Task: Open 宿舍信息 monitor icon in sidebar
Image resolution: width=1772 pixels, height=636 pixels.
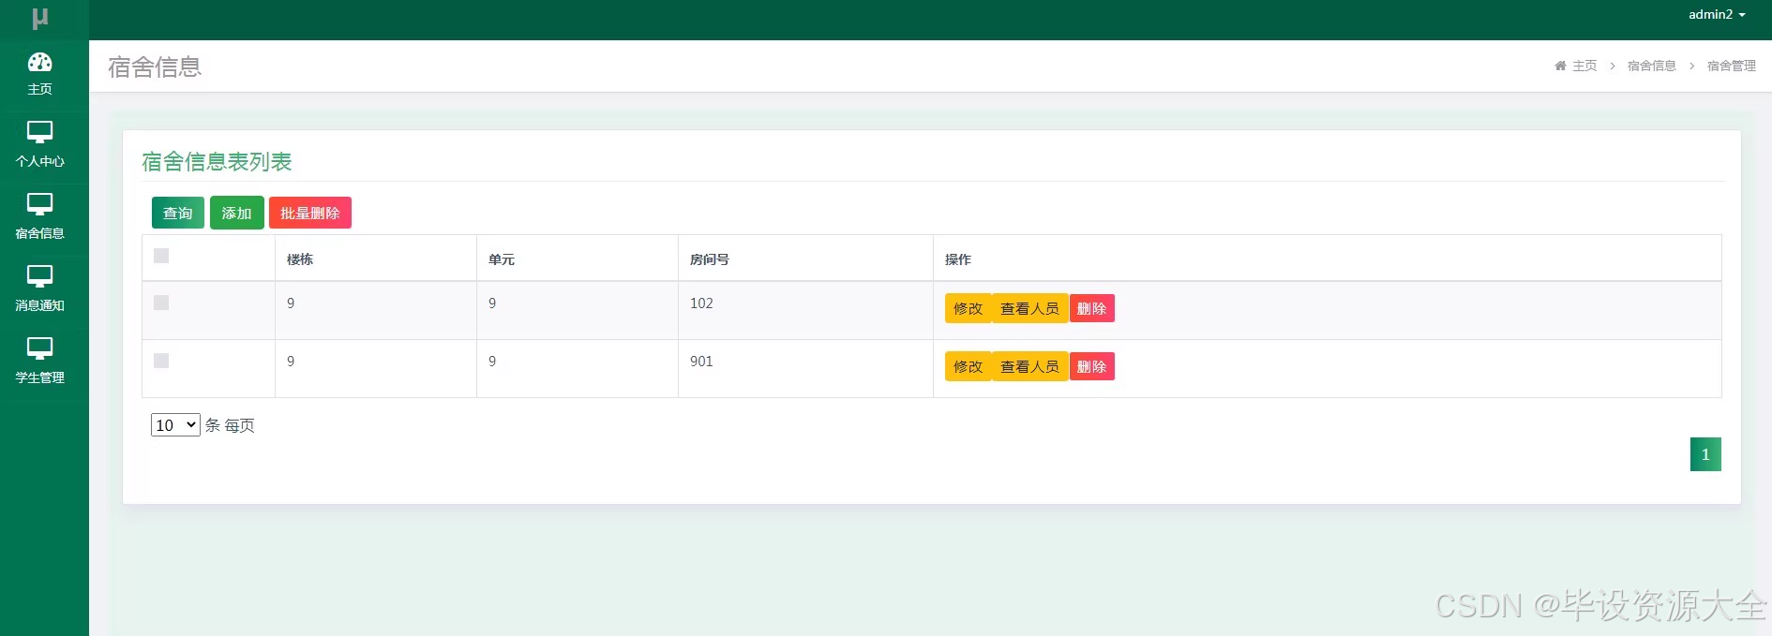Action: tap(39, 204)
